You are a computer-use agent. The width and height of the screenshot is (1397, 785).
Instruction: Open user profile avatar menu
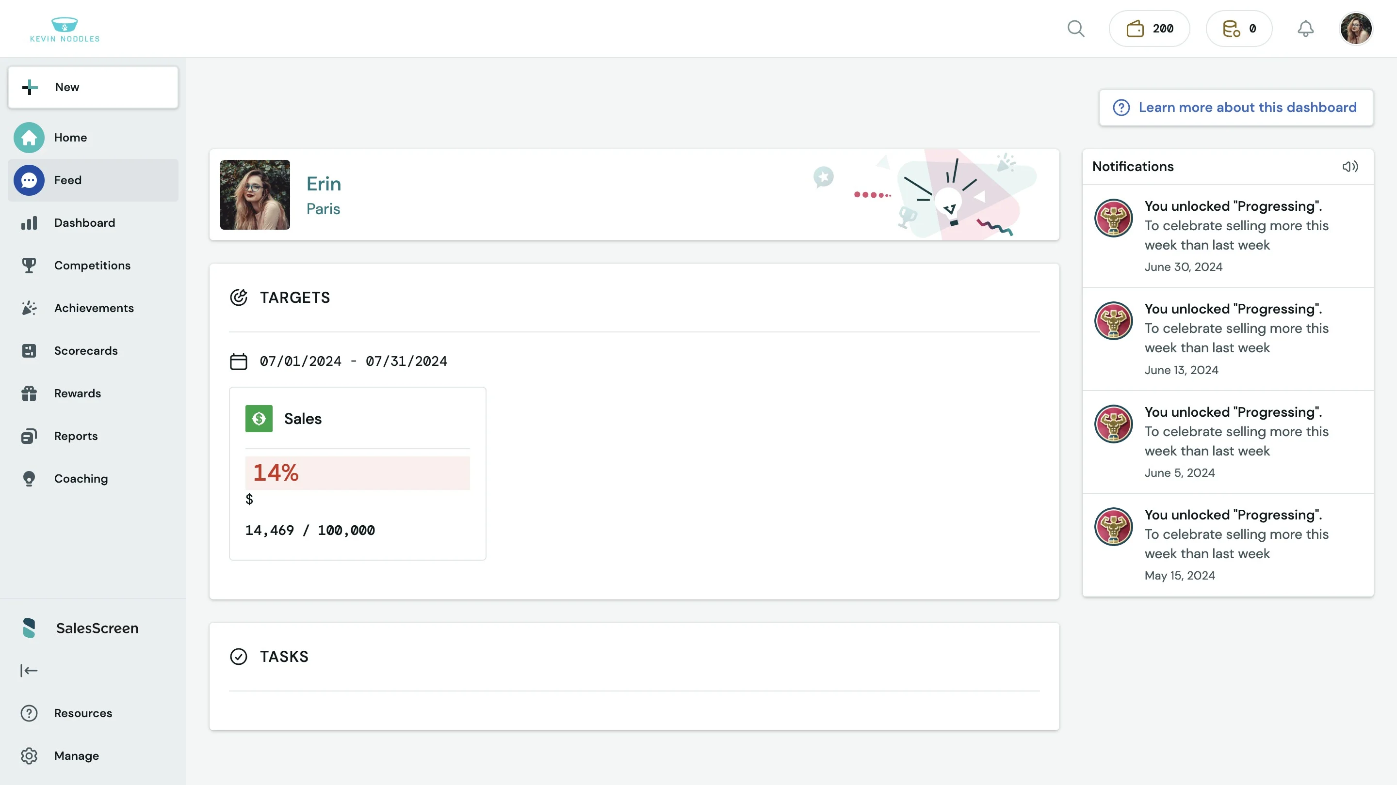pyautogui.click(x=1356, y=29)
